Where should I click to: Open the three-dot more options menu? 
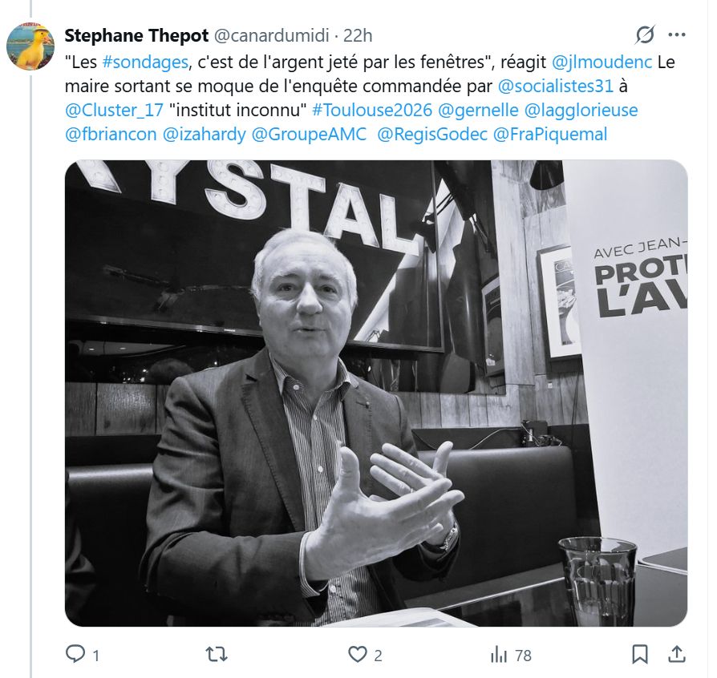point(677,34)
